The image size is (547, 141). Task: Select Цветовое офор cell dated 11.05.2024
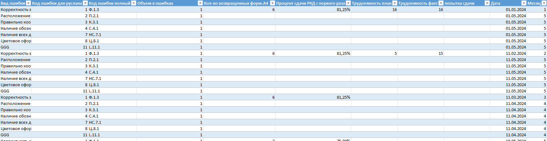coord(16,85)
